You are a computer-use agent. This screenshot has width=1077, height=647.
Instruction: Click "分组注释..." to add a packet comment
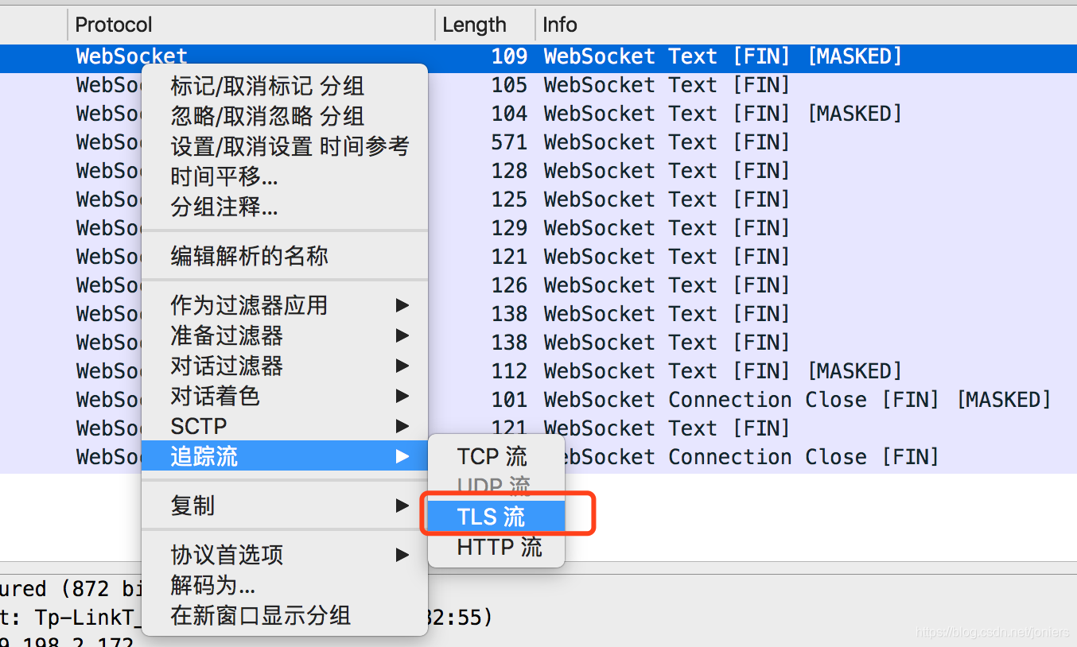coord(235,207)
